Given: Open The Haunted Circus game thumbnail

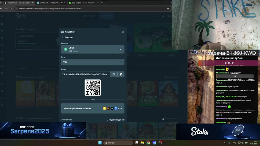Looking at the screenshot, I should coord(148,93).
